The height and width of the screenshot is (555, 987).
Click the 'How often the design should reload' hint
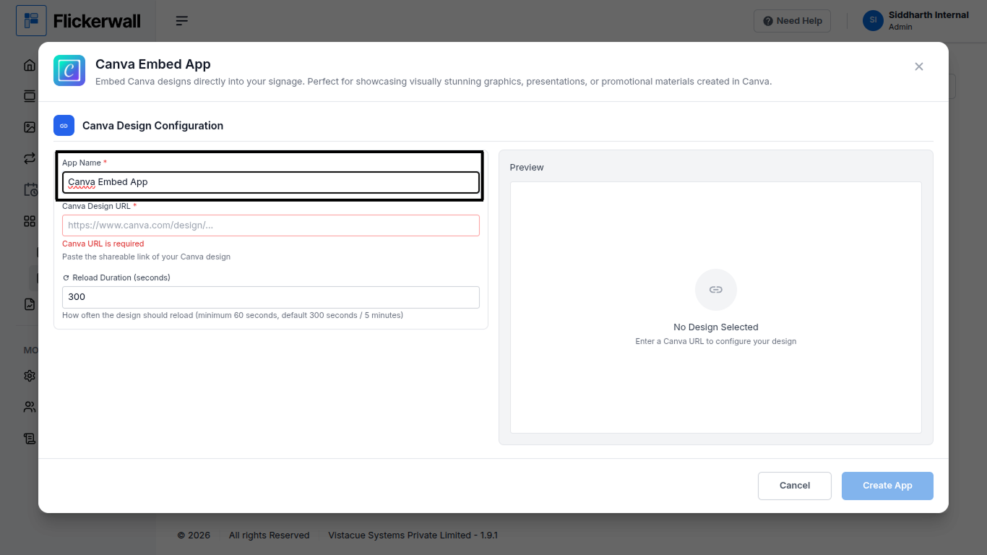tap(233, 315)
